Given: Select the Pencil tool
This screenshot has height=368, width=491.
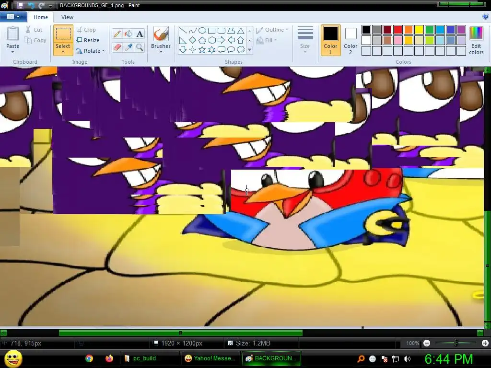Looking at the screenshot, I should 117,34.
